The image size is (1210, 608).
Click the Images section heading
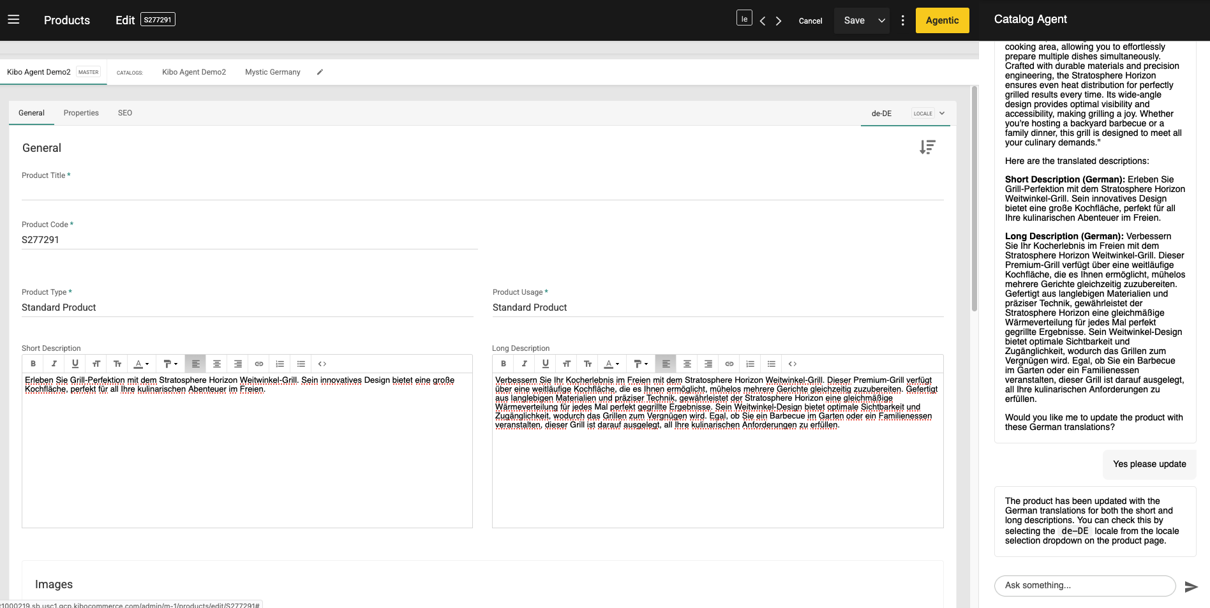tap(54, 584)
